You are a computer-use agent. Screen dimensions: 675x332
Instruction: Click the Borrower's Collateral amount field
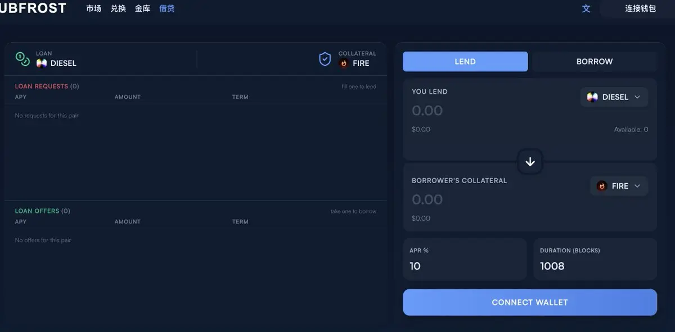coord(427,199)
